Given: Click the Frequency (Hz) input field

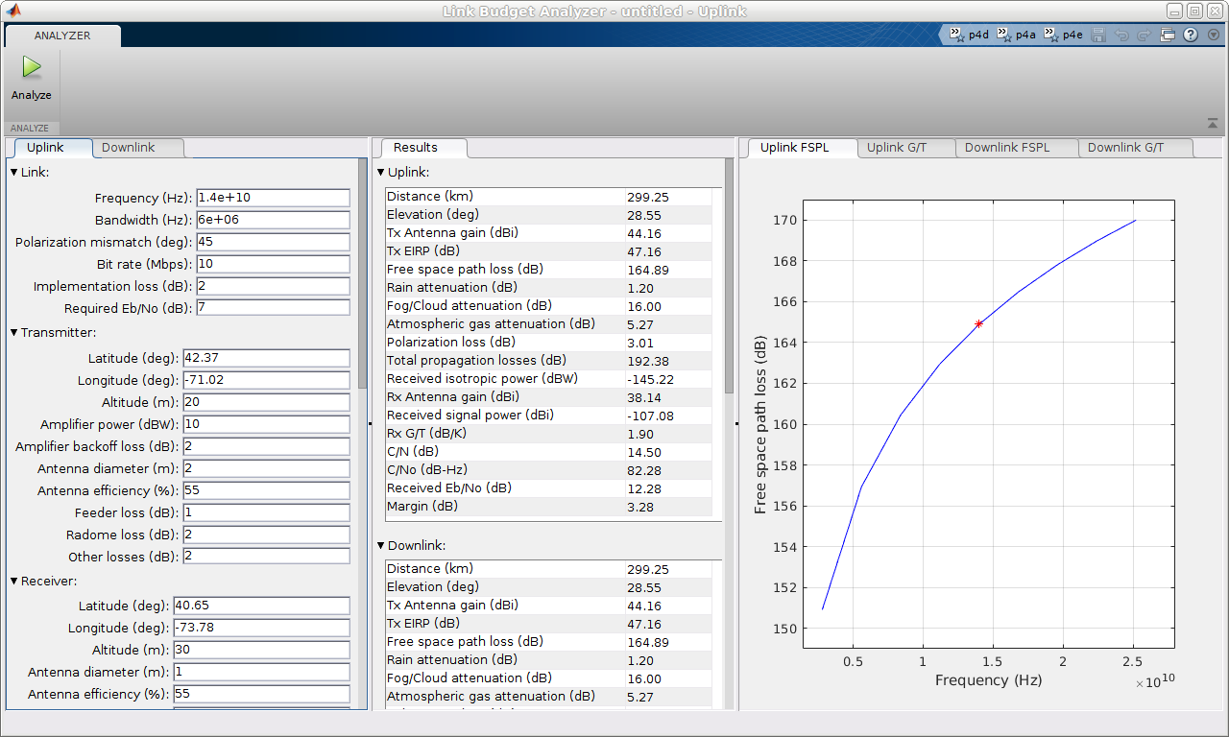Looking at the screenshot, I should [273, 198].
